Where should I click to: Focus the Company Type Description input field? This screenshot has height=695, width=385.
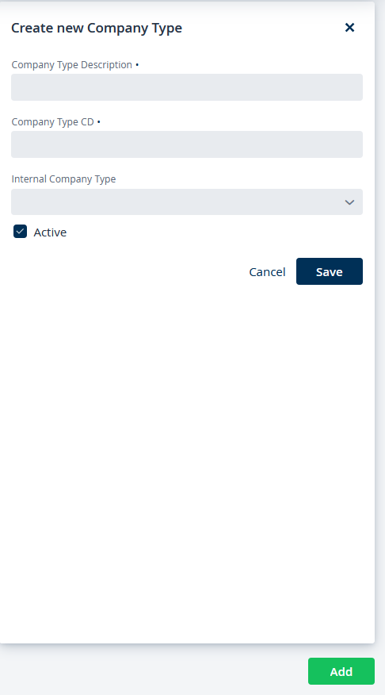187,87
